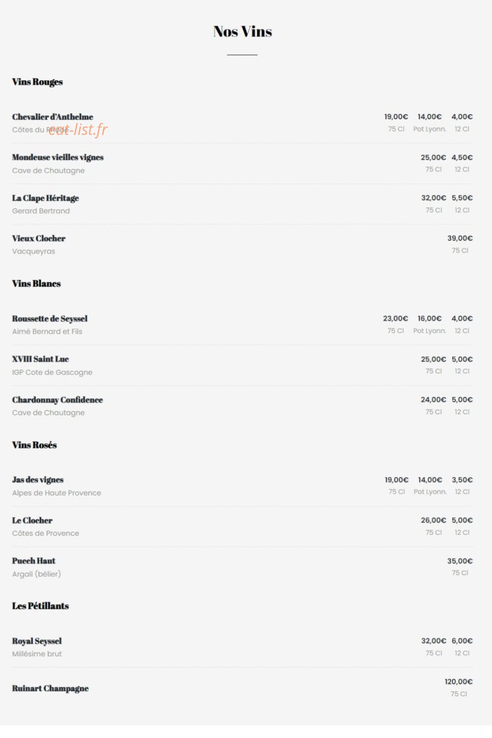492x738 pixels.
Task: Click the 32,00€ price of La Clape Héritage
Action: pyautogui.click(x=433, y=198)
